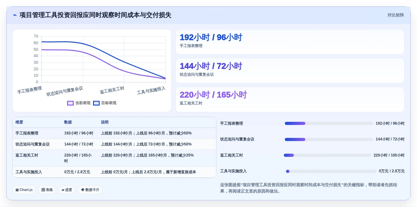Click the 返工相关工时 progress bar

click(327, 155)
